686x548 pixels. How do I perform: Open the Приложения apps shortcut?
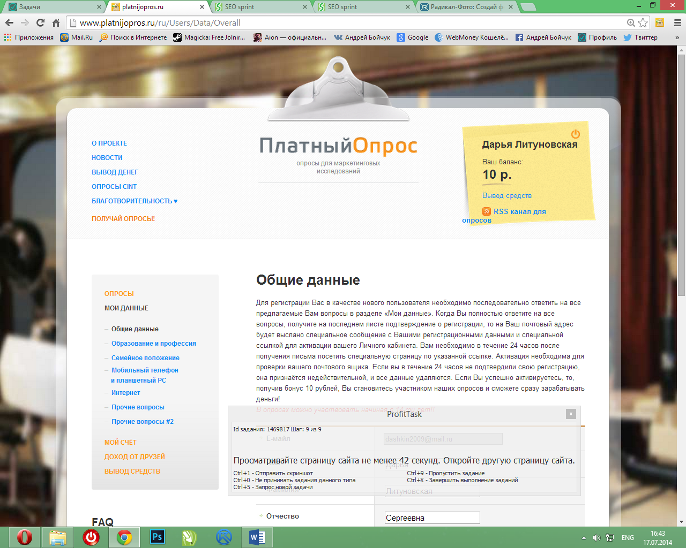[29, 37]
